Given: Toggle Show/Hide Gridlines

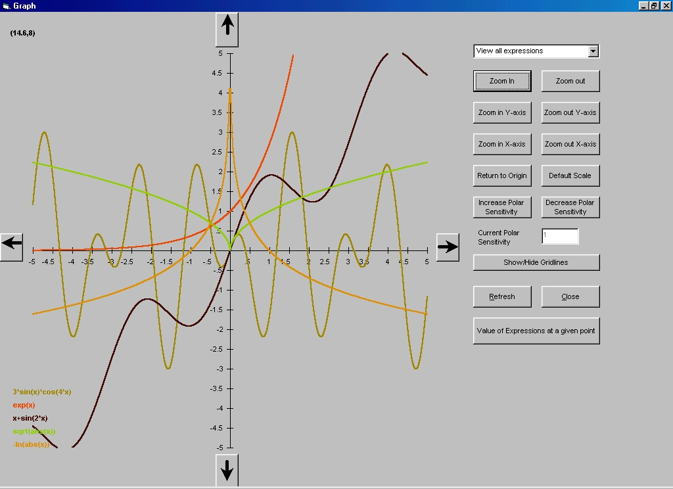Looking at the screenshot, I should click(536, 262).
